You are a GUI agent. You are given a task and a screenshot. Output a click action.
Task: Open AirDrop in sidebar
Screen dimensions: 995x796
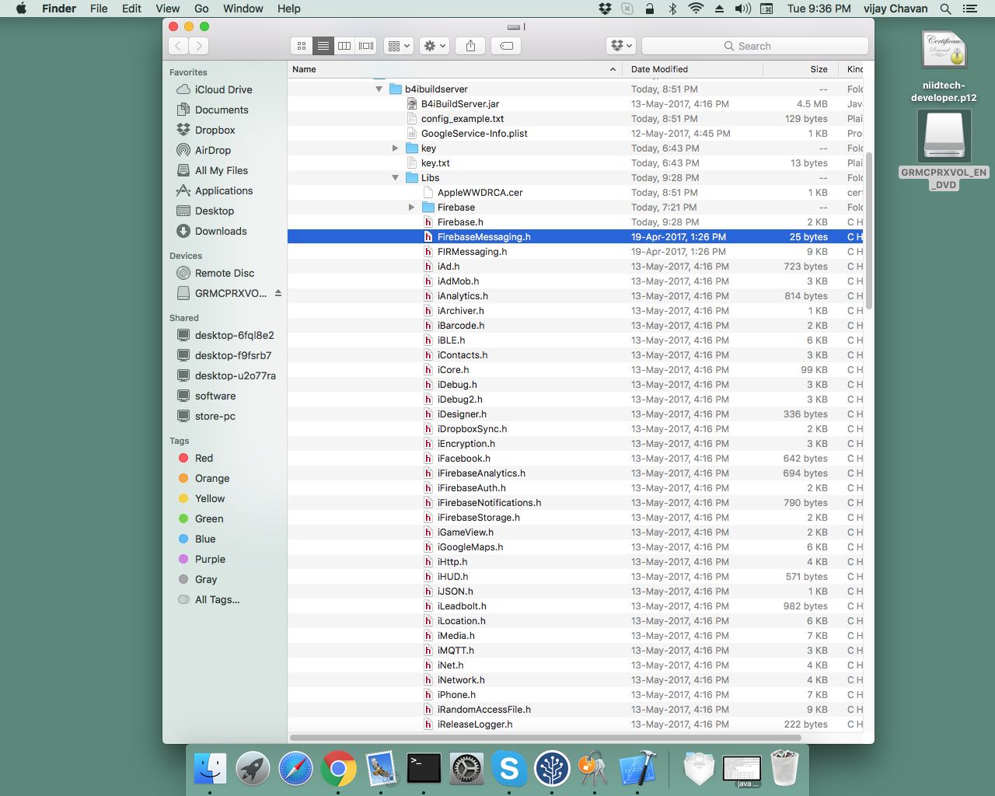[213, 150]
